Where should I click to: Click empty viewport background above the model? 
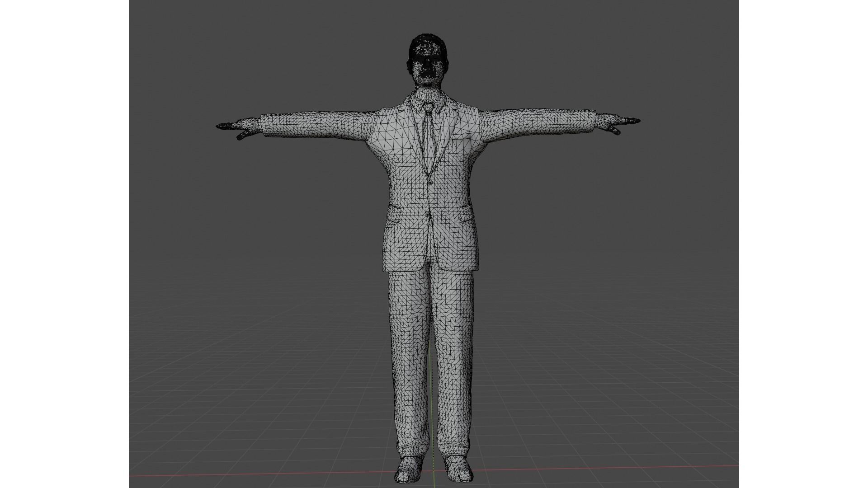[427, 18]
